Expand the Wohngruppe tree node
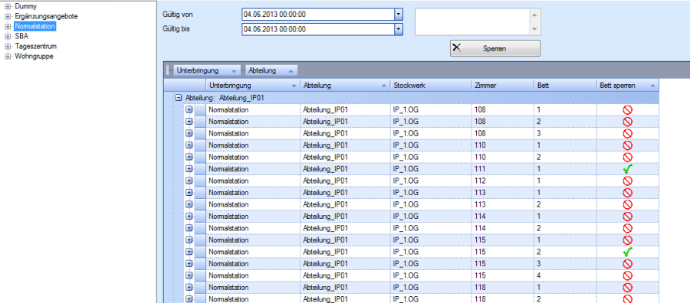 [8, 56]
